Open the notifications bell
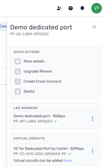104x167 pixels. [x=82, y=8]
